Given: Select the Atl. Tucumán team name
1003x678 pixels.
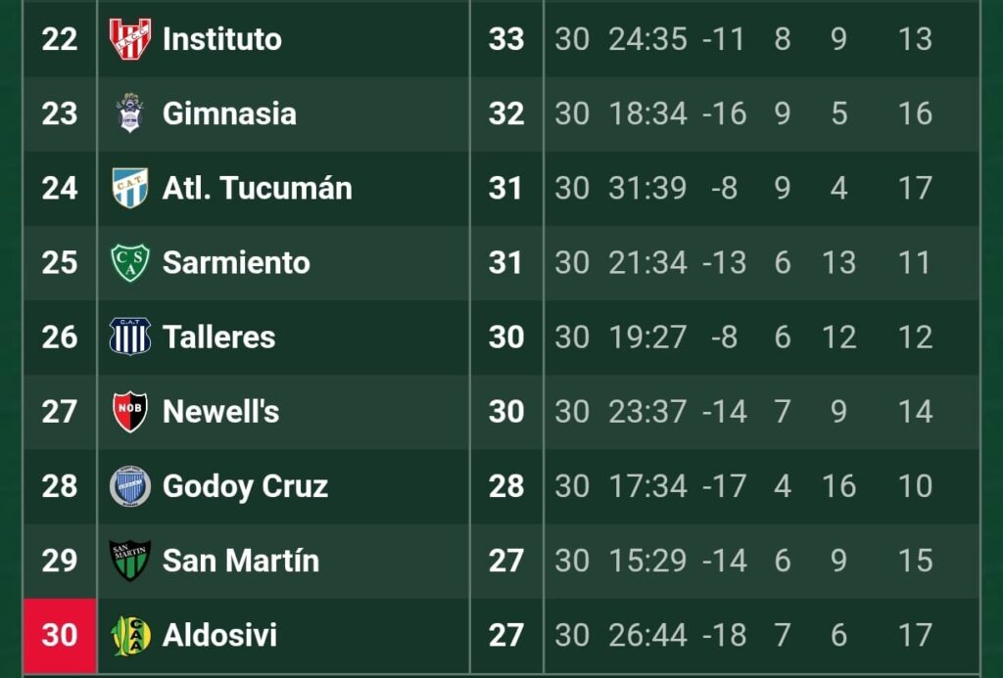Looking at the screenshot, I should tap(257, 188).
